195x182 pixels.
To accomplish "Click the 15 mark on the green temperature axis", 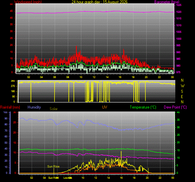I will coord(178,150).
